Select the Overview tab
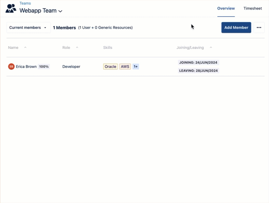 coord(226,8)
